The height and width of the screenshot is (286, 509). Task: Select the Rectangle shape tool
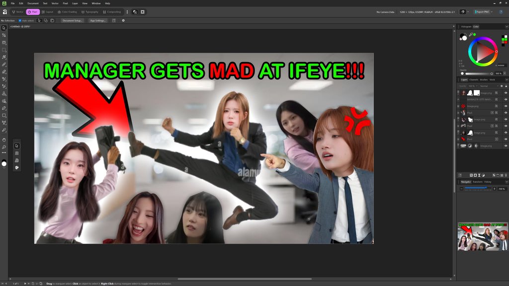4,115
